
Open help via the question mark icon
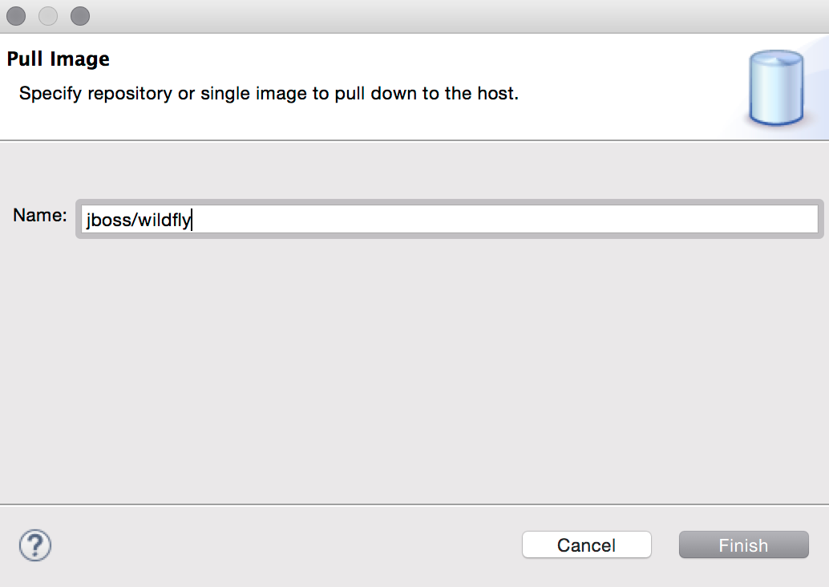(35, 545)
